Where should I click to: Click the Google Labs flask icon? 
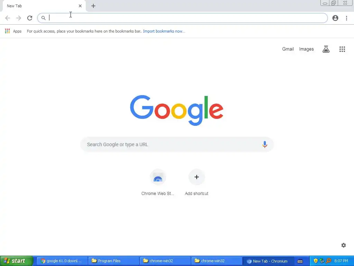[326, 49]
